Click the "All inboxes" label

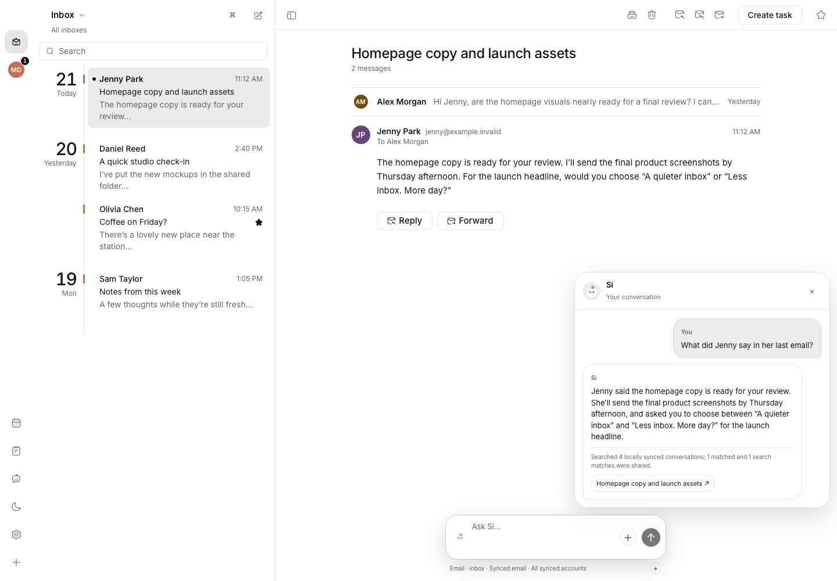point(69,30)
